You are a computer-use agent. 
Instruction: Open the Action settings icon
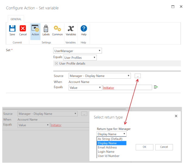point(35,28)
